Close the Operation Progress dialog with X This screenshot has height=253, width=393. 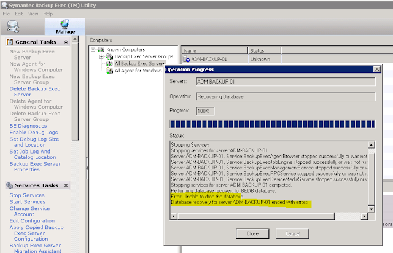(x=377, y=69)
